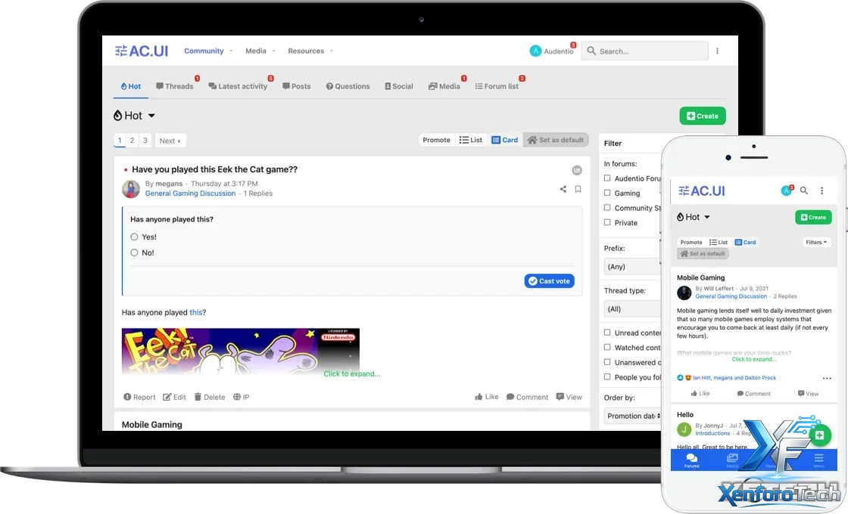Open the General Gaming Discussion link
The width and height of the screenshot is (848, 514).
coord(190,194)
